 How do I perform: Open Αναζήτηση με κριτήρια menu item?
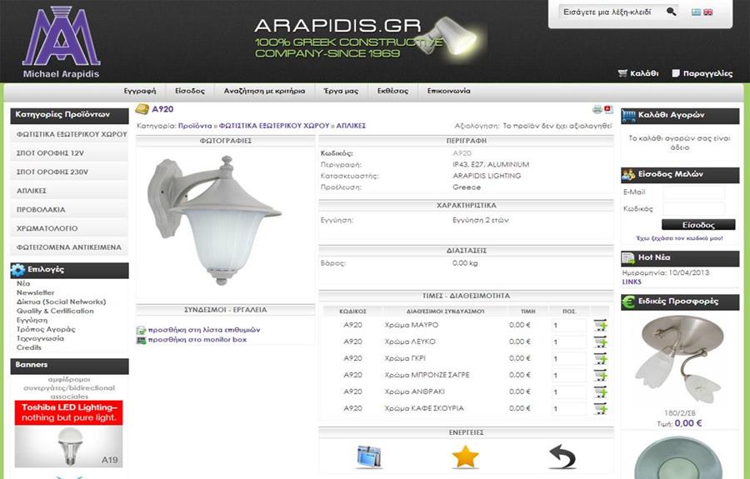pyautogui.click(x=264, y=91)
